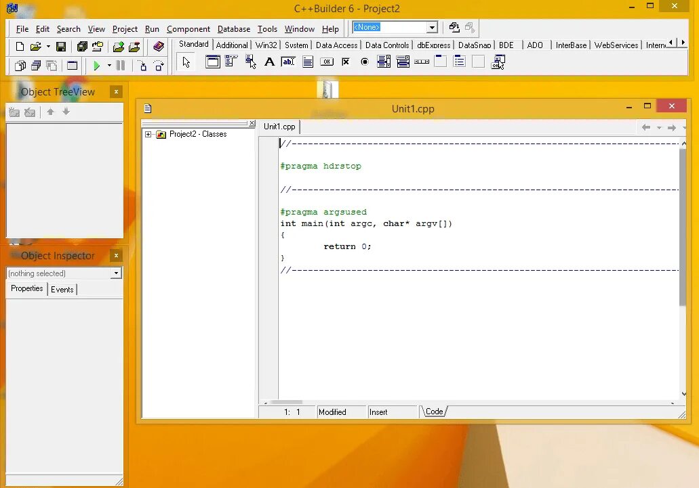The image size is (699, 488).
Task: Click the Help contents book icon
Action: click(158, 46)
